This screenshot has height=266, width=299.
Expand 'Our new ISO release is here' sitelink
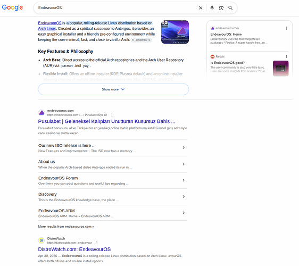113,148
